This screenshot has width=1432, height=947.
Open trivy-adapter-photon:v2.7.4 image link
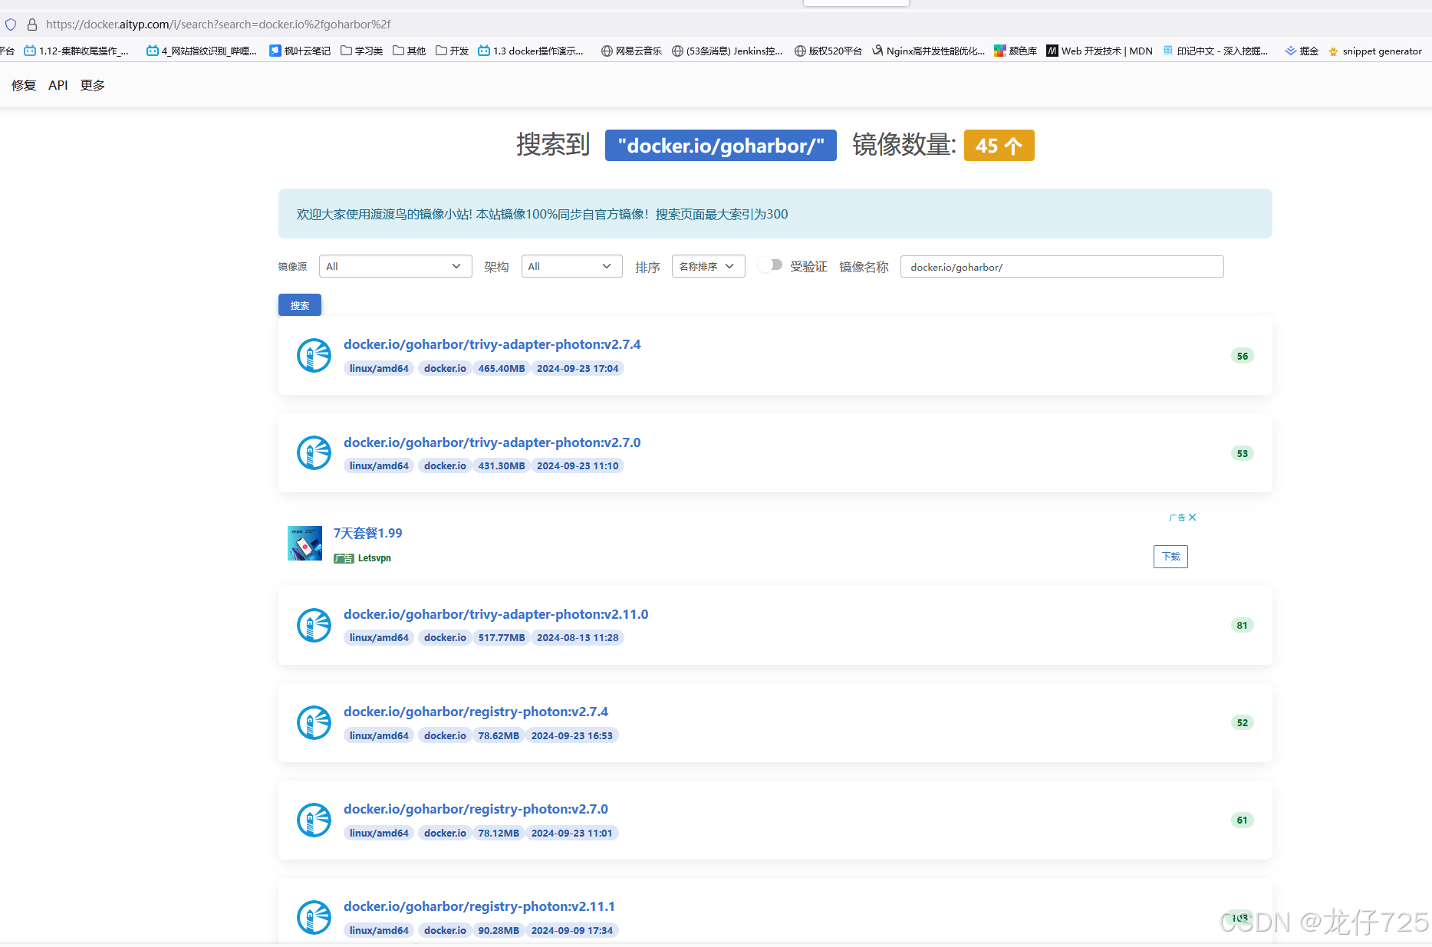(x=492, y=344)
